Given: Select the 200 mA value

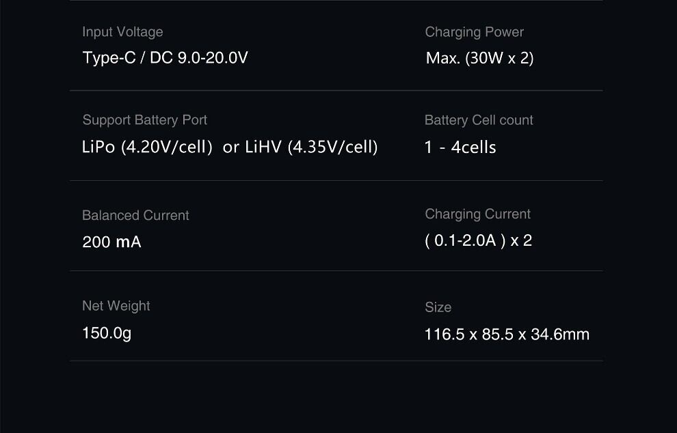Looking at the screenshot, I should pos(111,242).
